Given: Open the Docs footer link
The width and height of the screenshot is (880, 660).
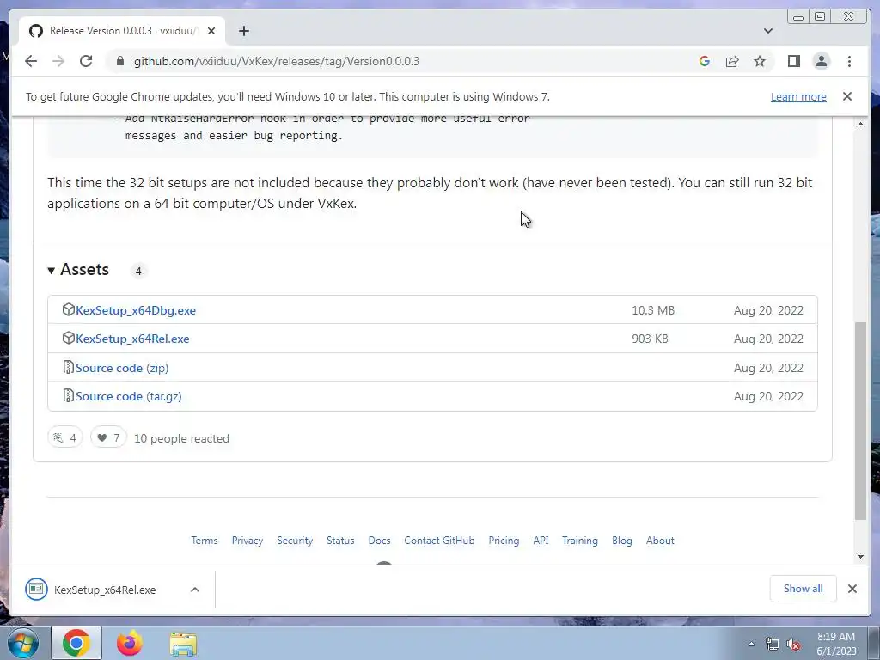Looking at the screenshot, I should point(379,541).
